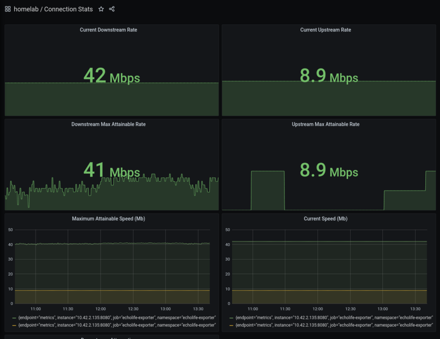
Task: Toggle yellow series in Current Speed legend
Action: point(334,325)
